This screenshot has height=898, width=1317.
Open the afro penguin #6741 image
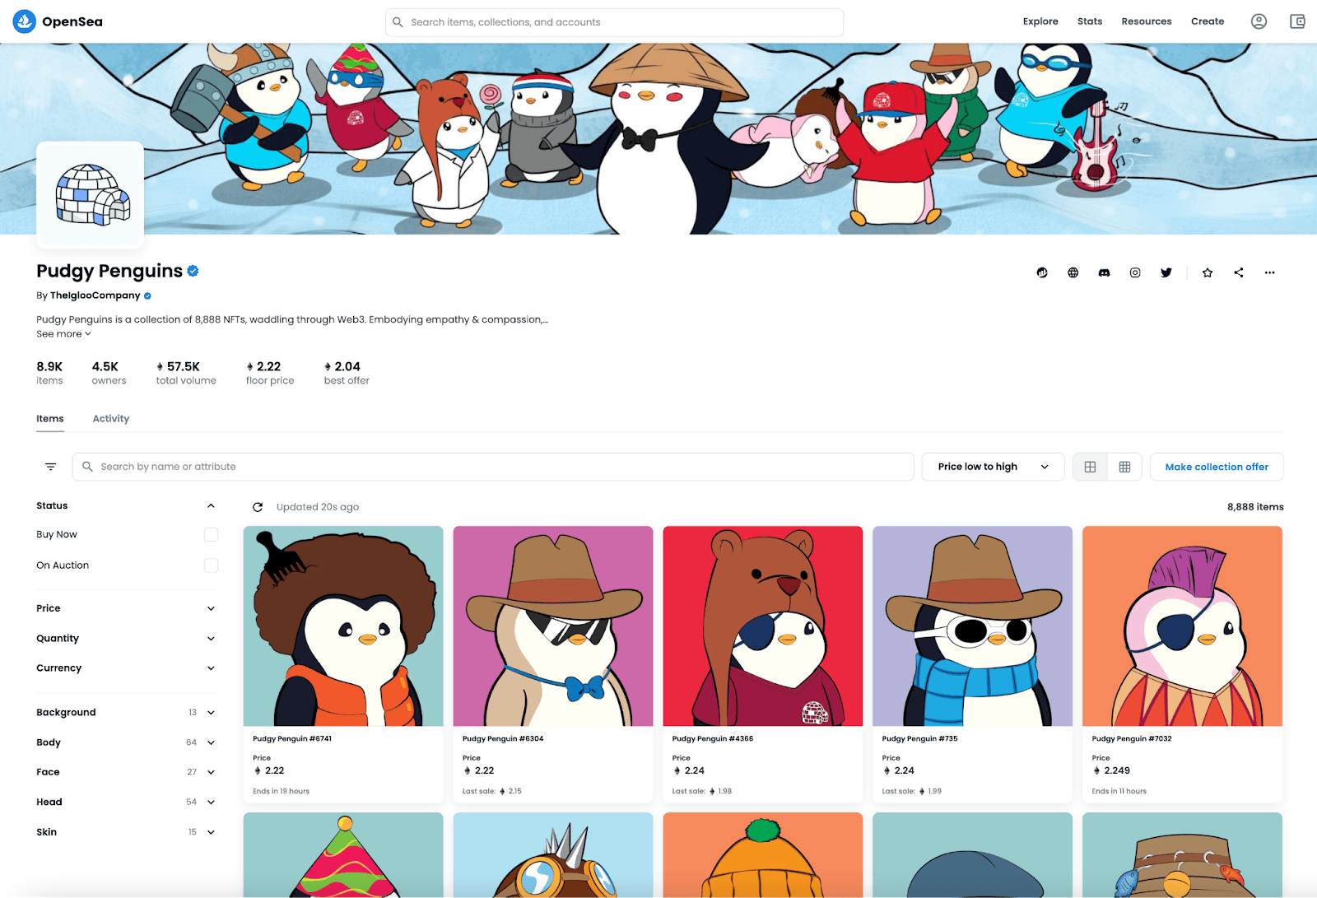tap(343, 626)
